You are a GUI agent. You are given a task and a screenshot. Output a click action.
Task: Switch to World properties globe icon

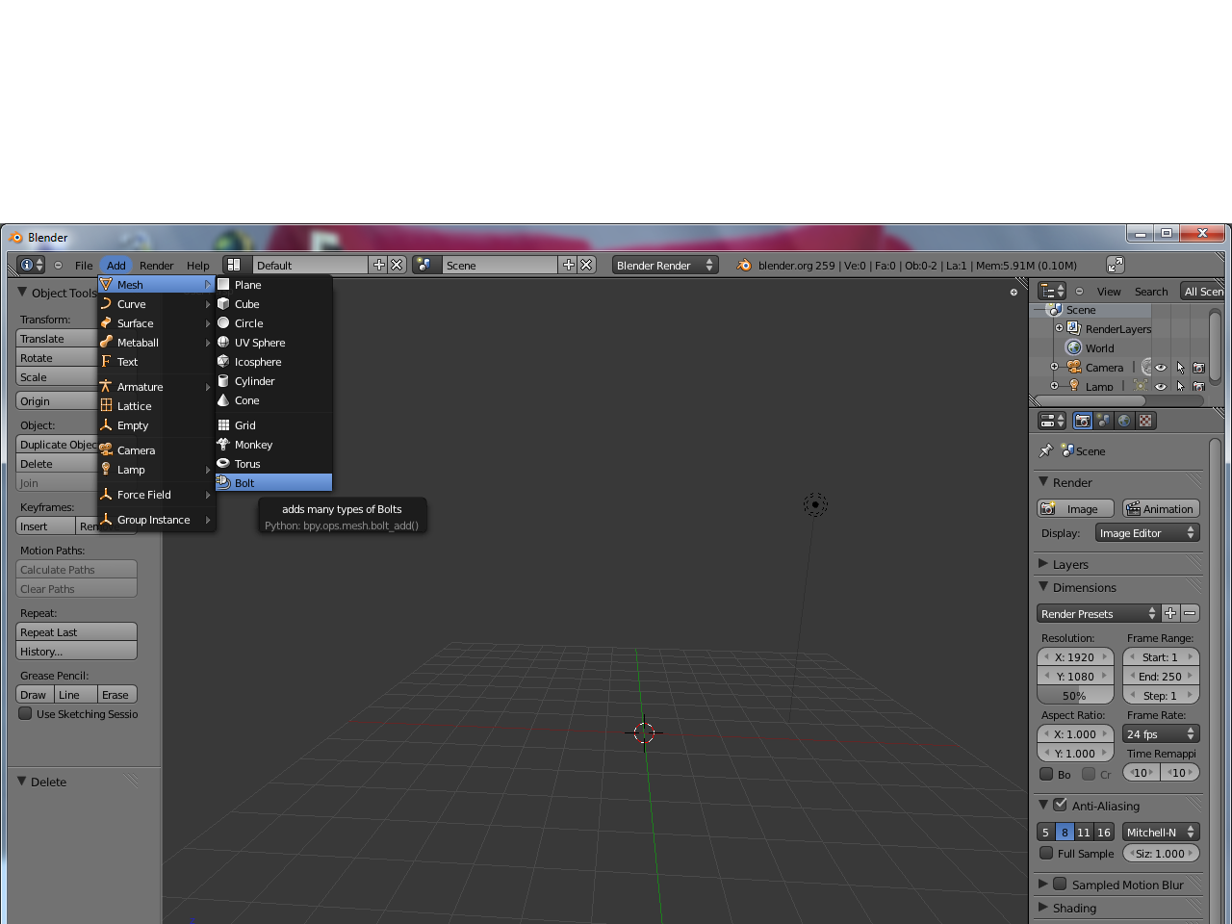(1124, 421)
